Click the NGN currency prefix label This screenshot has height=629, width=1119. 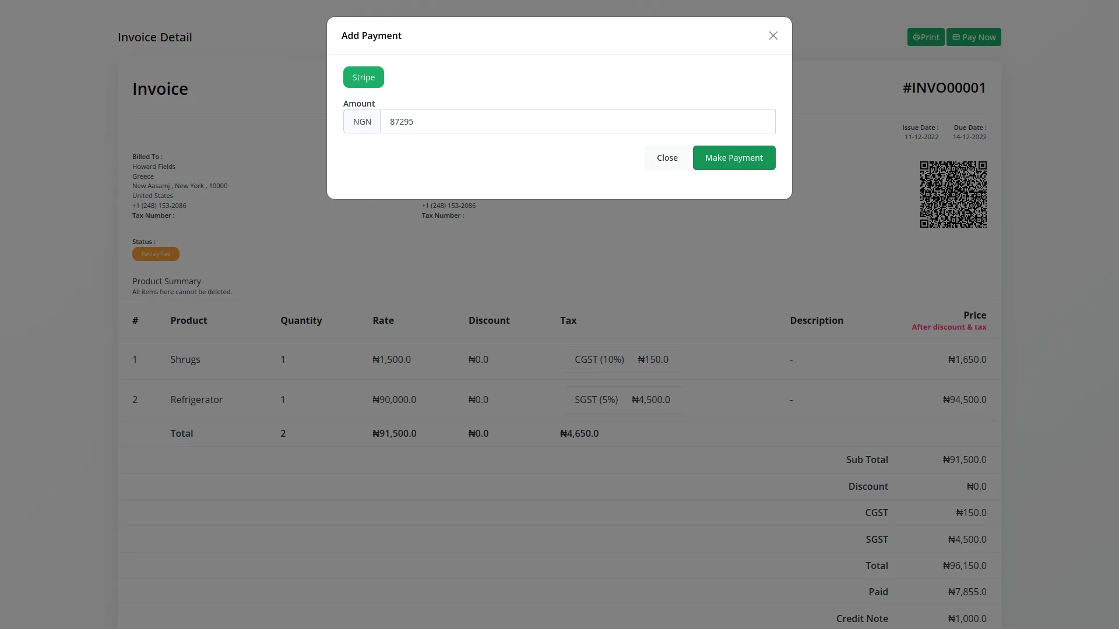click(361, 122)
